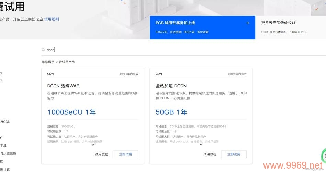Click 额度1年内有效 on 全站加速 DCDN card
Image resolution: width=326 pixels, height=172 pixels.
click(x=237, y=74)
